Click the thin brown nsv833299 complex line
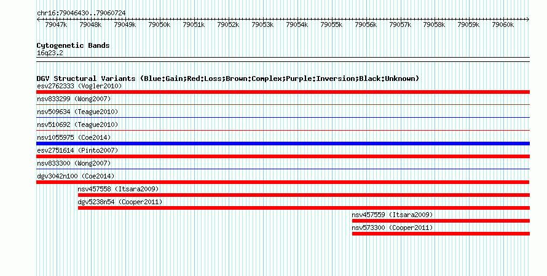 click(283, 104)
